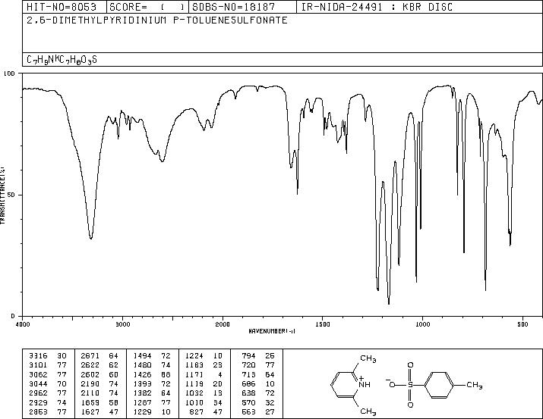543x419 pixels.
Task: Select the 2929 wavenumber in the peak table
Action: click(x=38, y=403)
